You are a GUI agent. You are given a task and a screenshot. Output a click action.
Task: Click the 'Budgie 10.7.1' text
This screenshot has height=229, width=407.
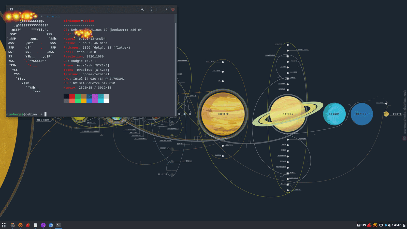[x=83, y=61]
